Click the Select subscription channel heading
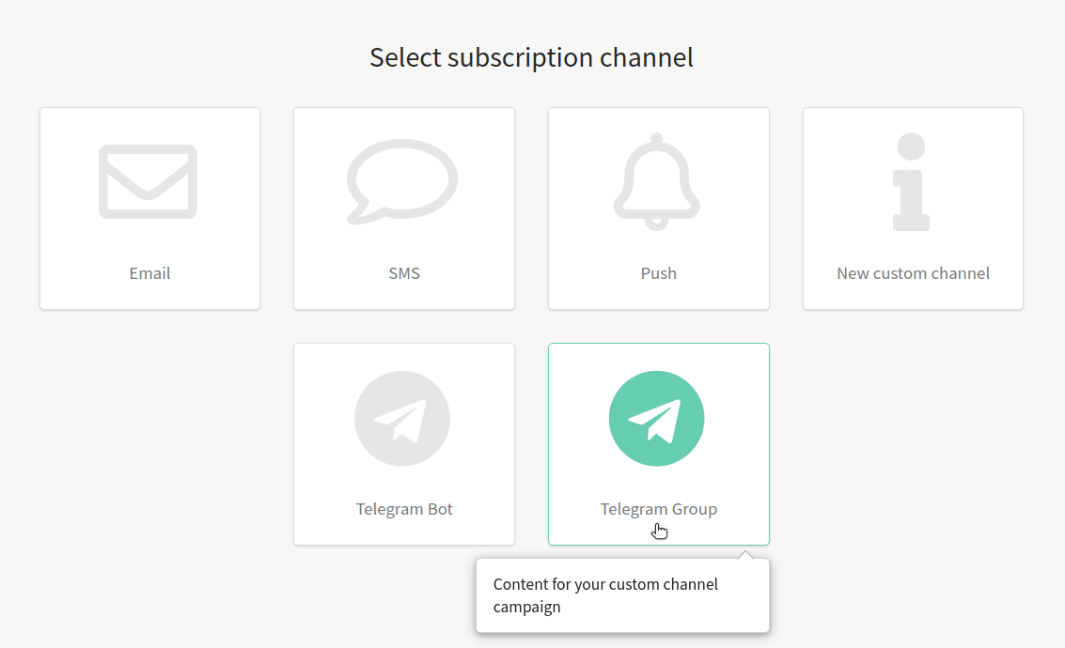 point(531,57)
